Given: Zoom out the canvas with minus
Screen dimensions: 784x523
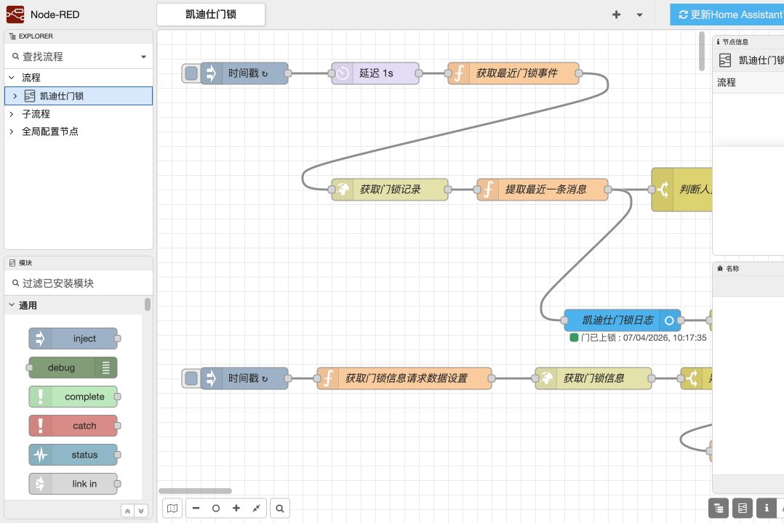Looking at the screenshot, I should pos(196,508).
